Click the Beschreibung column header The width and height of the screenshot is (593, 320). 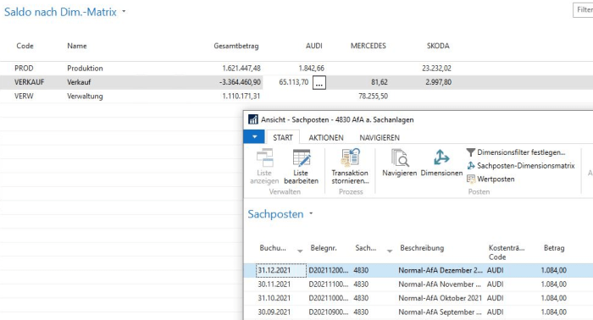pyautogui.click(x=422, y=248)
